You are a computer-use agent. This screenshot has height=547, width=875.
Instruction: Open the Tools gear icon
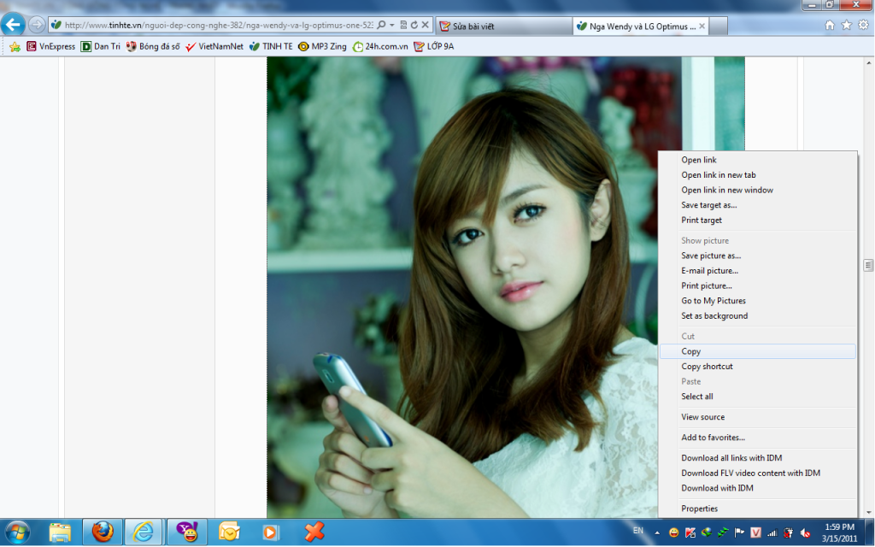tap(862, 26)
